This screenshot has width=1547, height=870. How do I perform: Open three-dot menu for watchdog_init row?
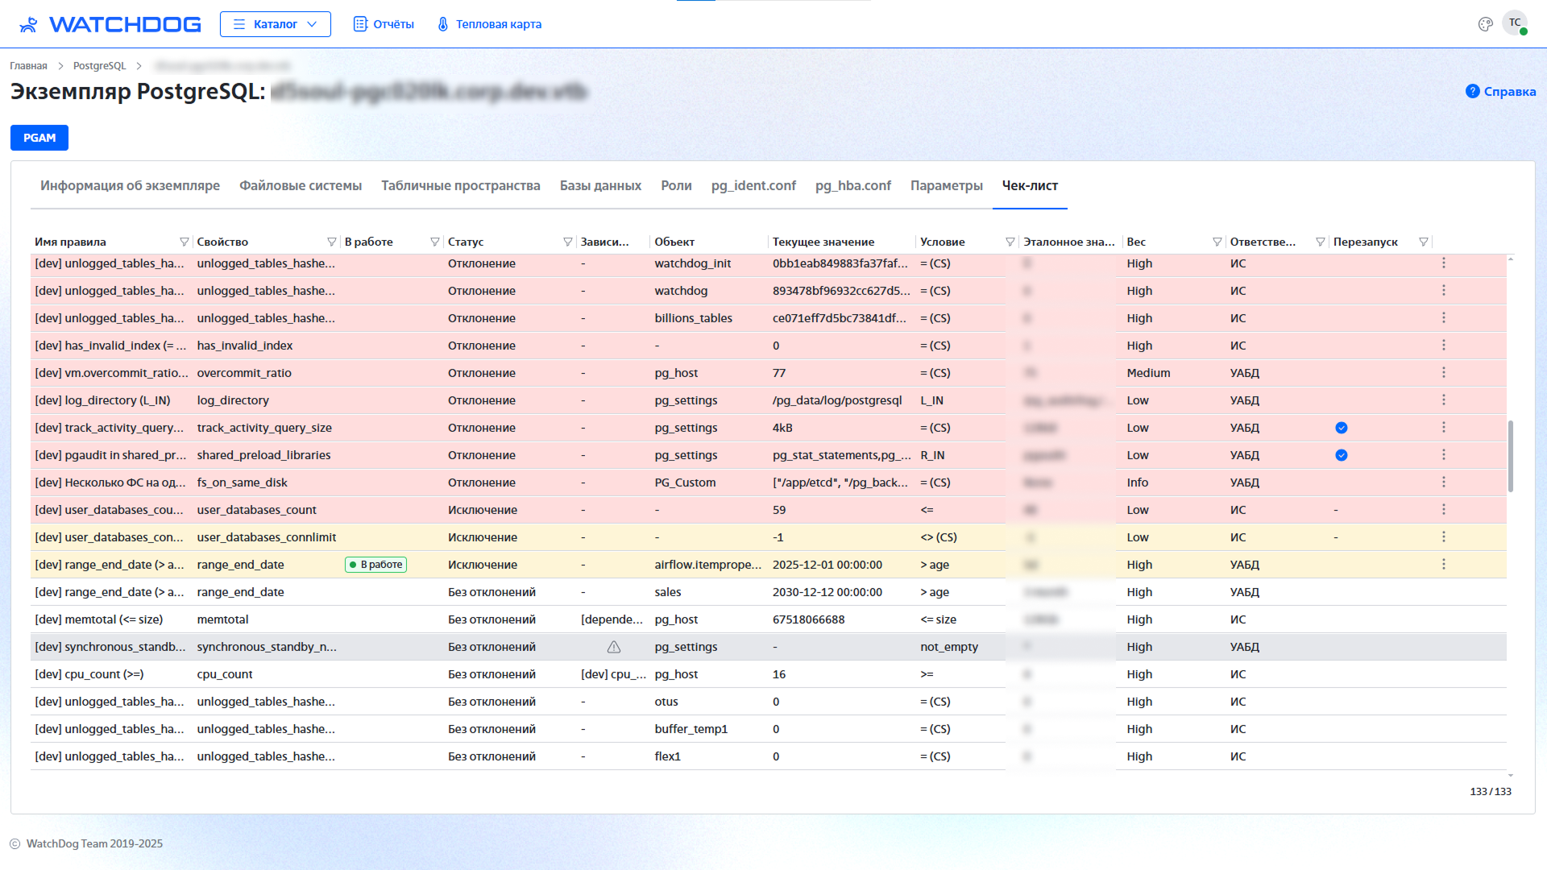pos(1443,263)
